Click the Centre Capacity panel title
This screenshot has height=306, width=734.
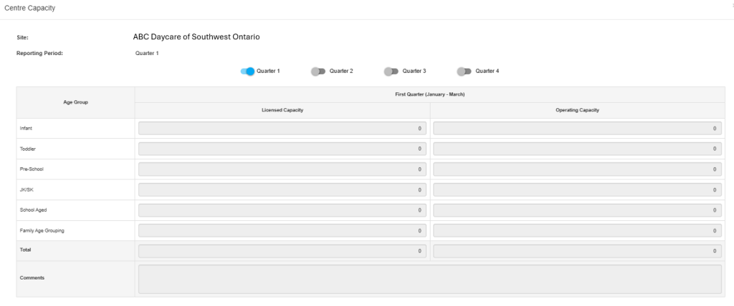pyautogui.click(x=30, y=8)
